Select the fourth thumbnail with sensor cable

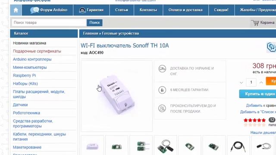[x=165, y=146]
